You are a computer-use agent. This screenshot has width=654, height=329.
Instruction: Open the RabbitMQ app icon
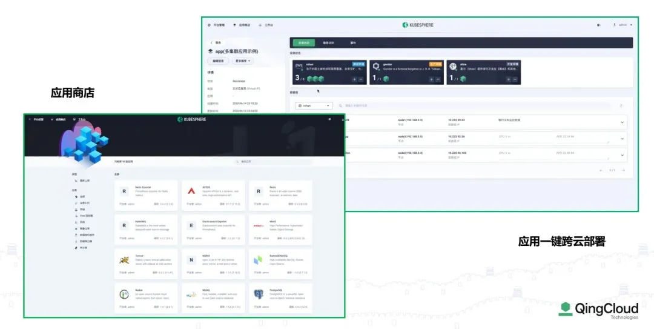(x=124, y=225)
